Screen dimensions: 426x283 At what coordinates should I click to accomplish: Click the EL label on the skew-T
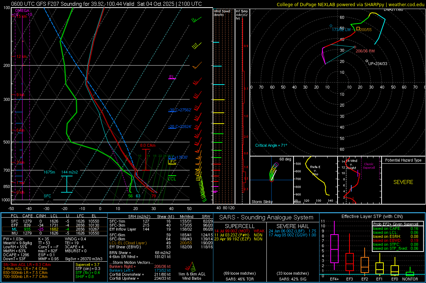point(171,77)
